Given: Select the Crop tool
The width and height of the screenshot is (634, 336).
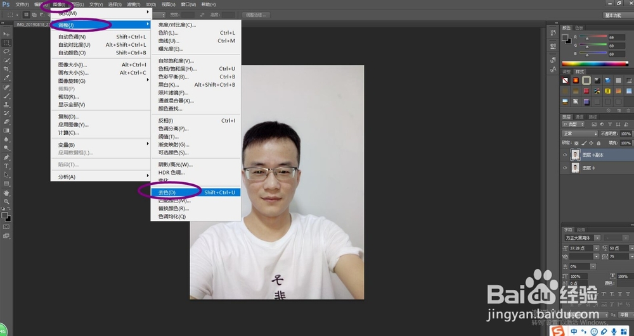Looking at the screenshot, I should [x=6, y=70].
